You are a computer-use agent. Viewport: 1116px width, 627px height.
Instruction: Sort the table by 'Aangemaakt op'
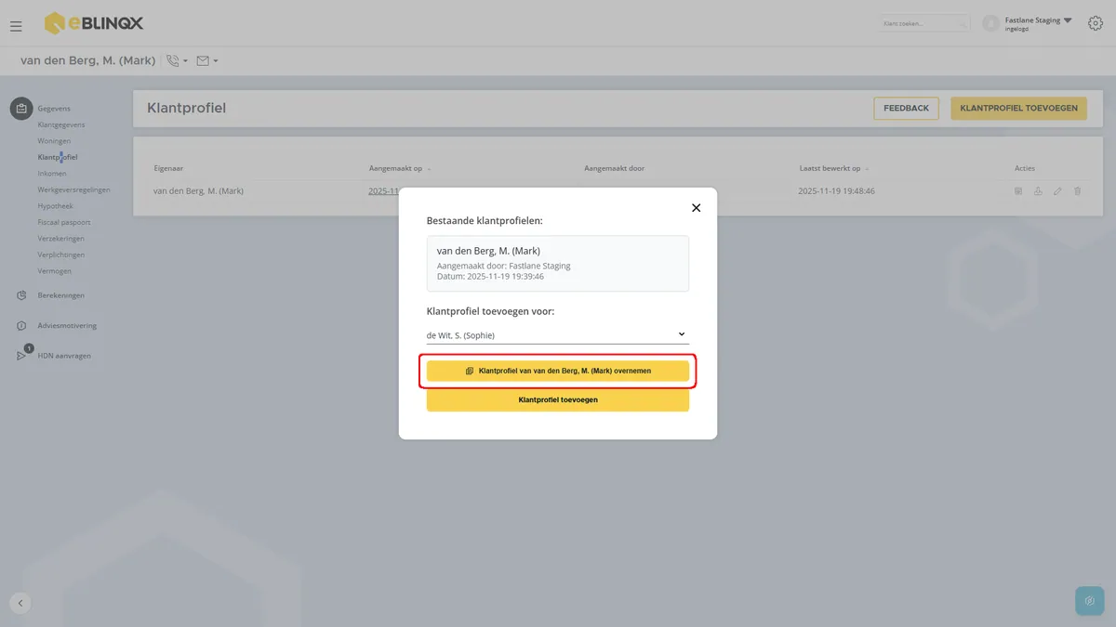tap(399, 168)
